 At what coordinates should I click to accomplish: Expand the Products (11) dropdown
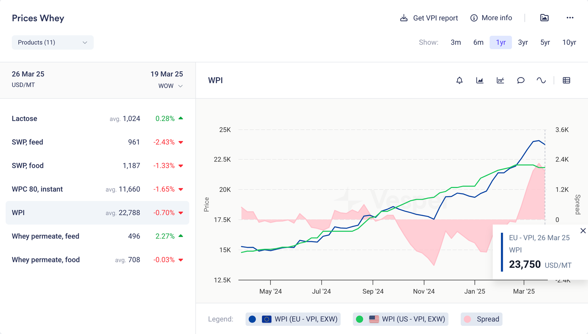53,43
